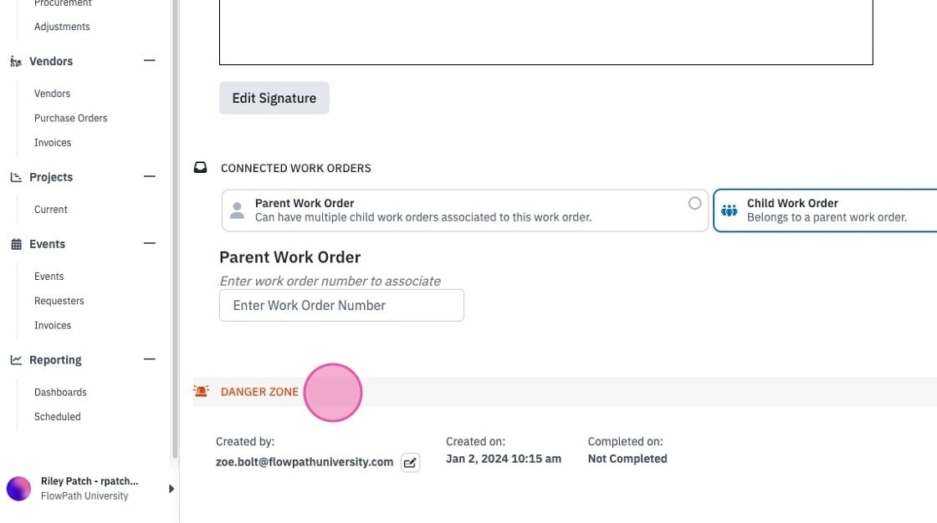Click the Projects chart icon in sidebar

(x=16, y=177)
